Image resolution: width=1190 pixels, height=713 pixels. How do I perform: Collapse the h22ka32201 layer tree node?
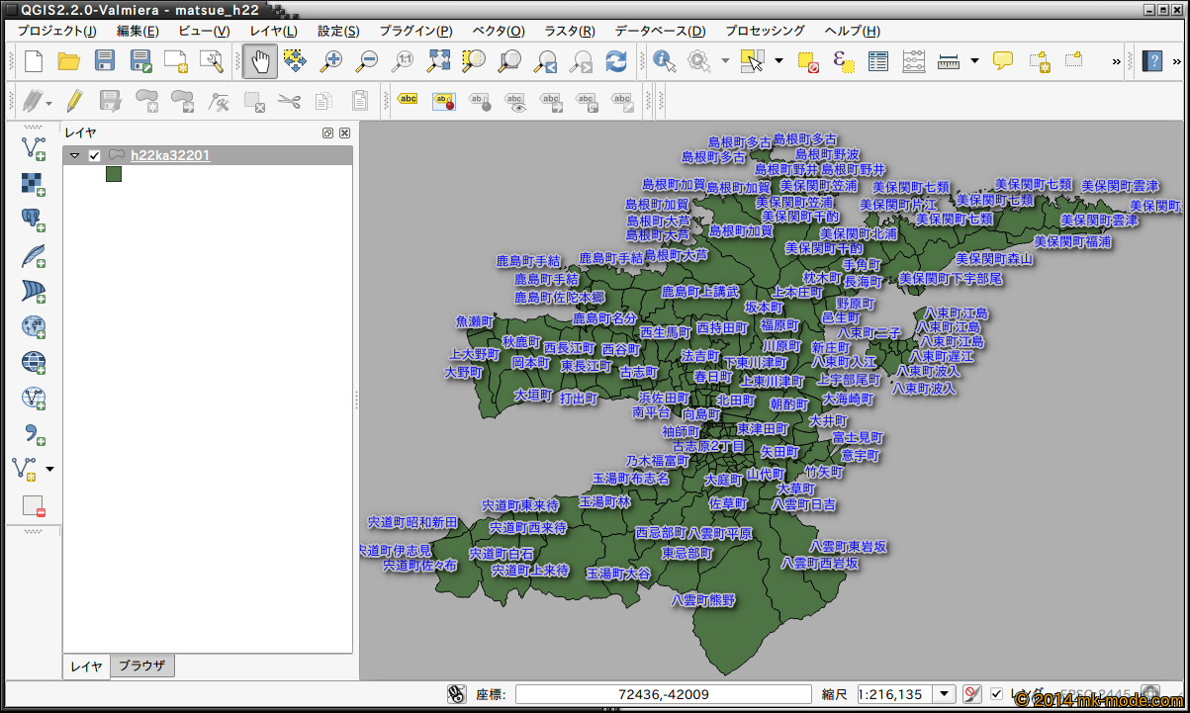(74, 155)
